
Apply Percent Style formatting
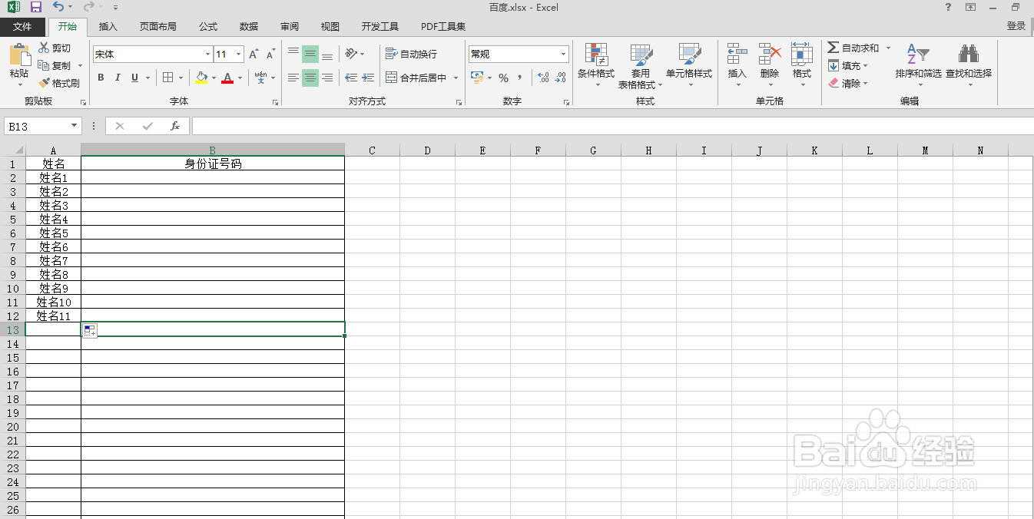505,78
